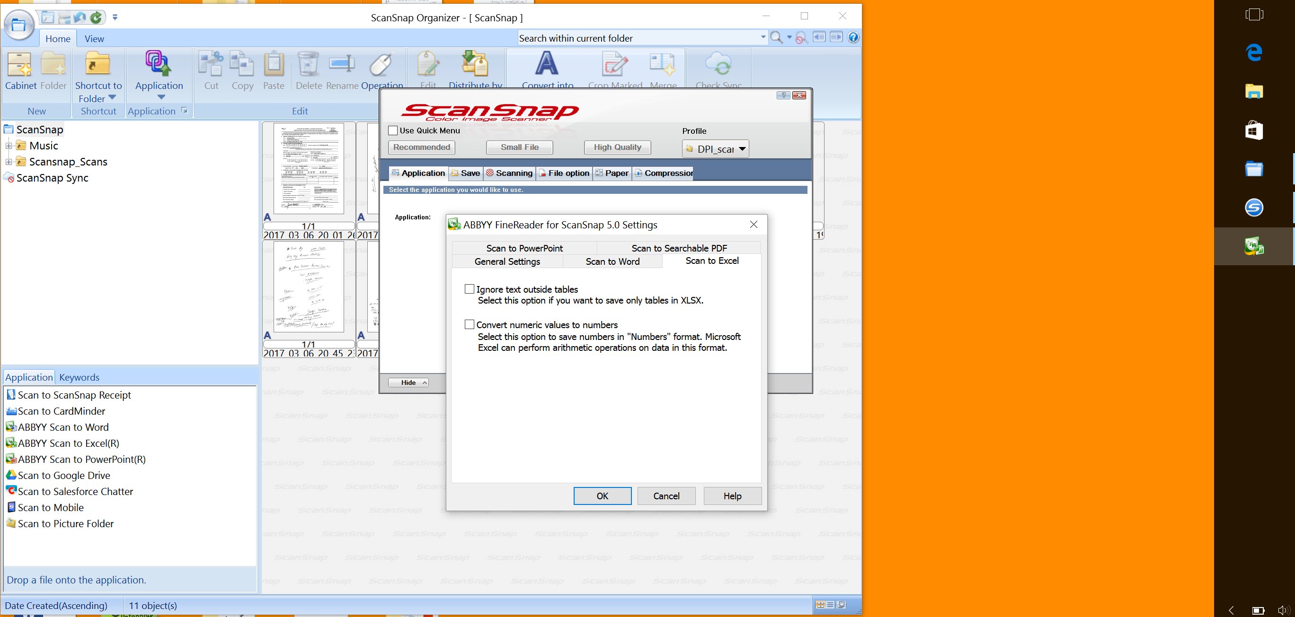Image resolution: width=1295 pixels, height=617 pixels.
Task: Switch to the Scan to PowerPoint tab
Action: tap(524, 248)
